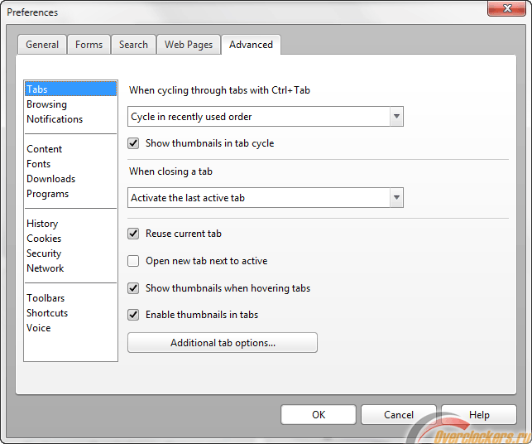
Task: Confirm preferences with OK button
Action: [319, 414]
